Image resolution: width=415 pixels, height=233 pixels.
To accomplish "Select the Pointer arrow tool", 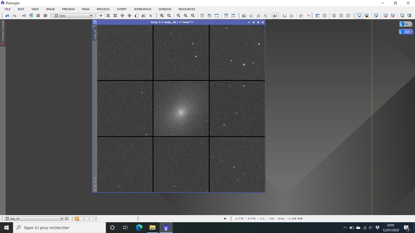I will point(151,16).
